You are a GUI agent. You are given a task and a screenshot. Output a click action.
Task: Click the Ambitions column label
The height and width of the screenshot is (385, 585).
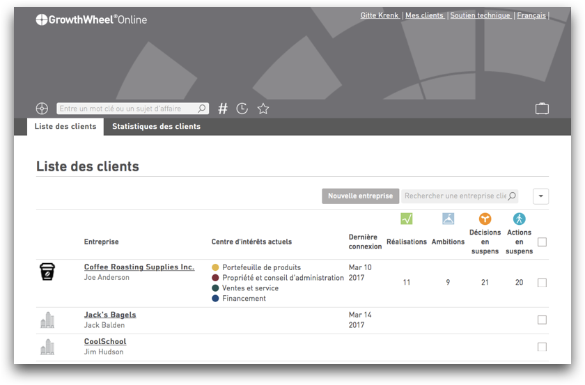coord(448,242)
